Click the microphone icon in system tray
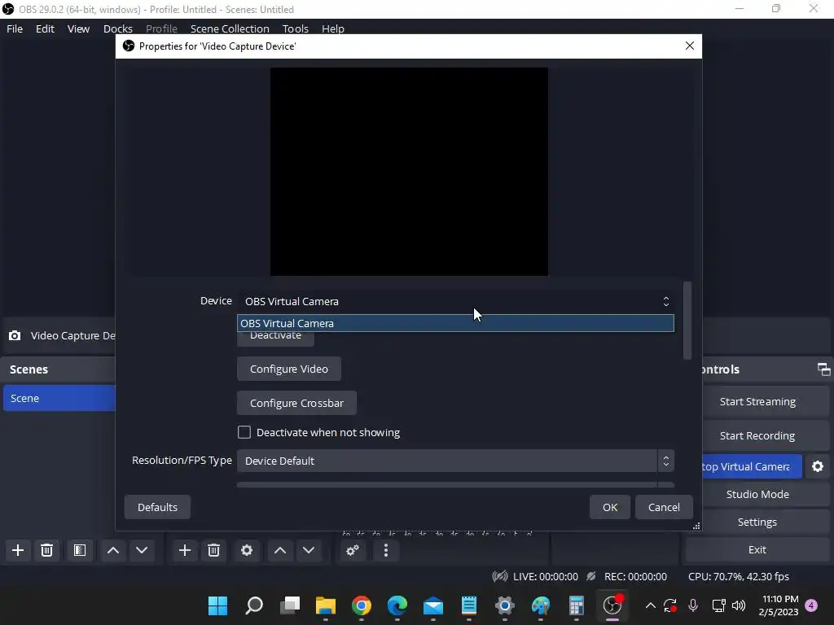The image size is (834, 625). click(693, 605)
